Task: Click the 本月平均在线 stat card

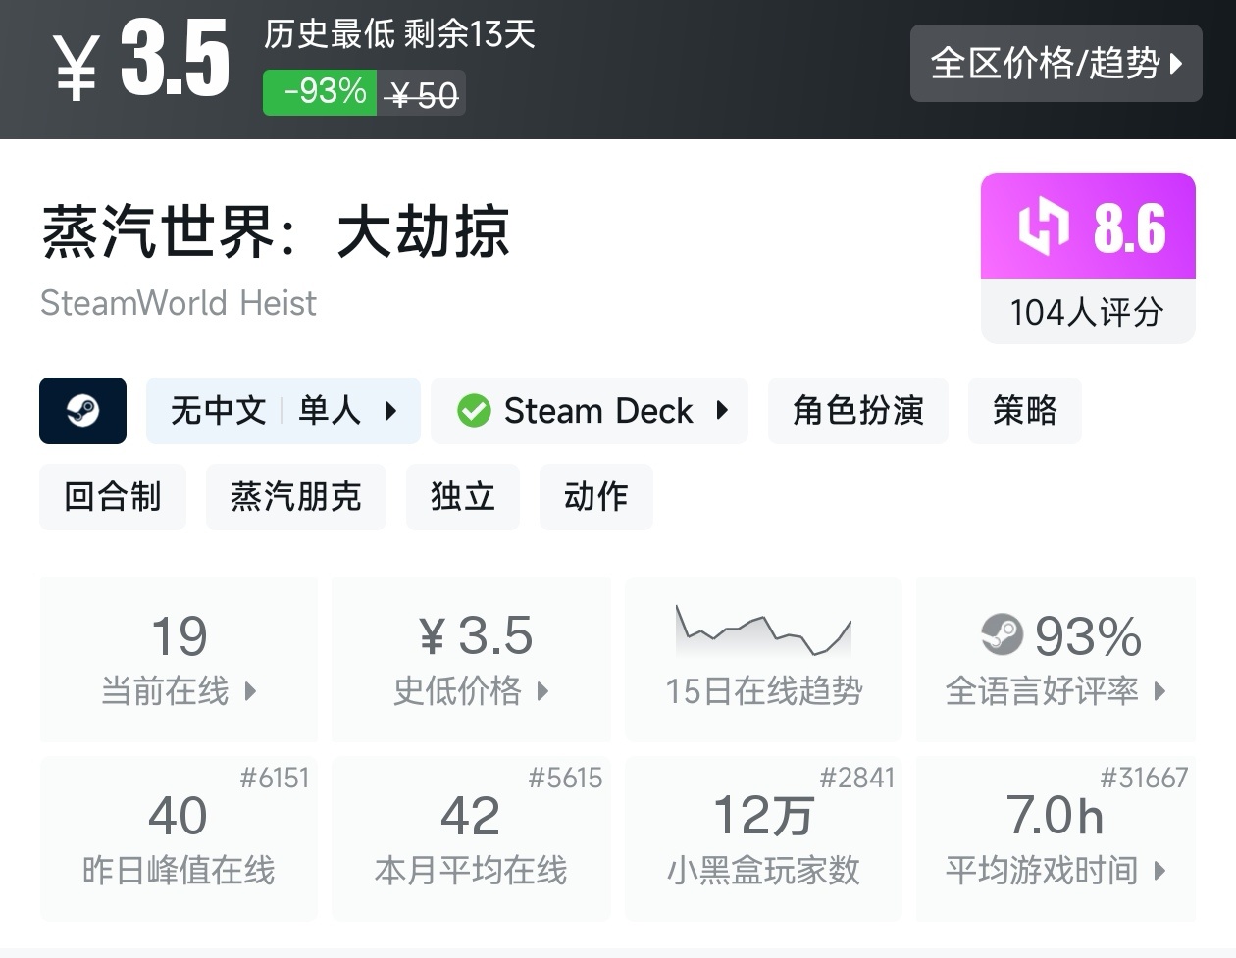Action: tap(471, 838)
